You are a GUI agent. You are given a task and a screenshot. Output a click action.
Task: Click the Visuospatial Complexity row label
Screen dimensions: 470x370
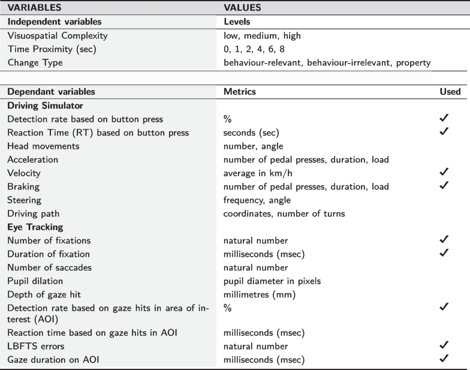[58, 35]
